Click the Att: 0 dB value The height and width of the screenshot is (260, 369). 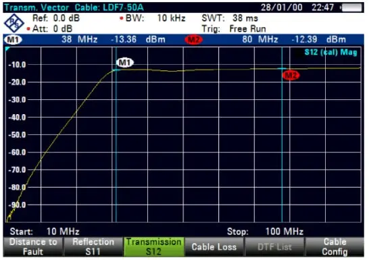coord(52,29)
